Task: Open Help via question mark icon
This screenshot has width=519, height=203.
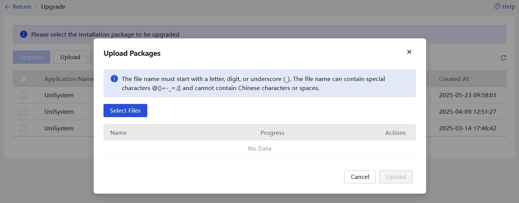Action: point(497,6)
